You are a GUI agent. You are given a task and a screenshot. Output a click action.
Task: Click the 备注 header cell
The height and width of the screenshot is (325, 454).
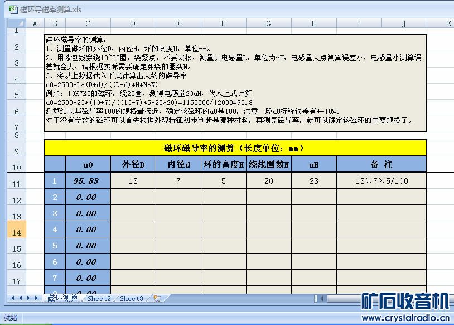click(381, 164)
